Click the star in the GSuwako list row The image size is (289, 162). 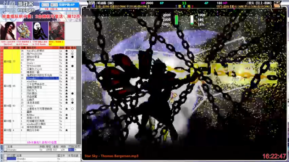coord(67,78)
